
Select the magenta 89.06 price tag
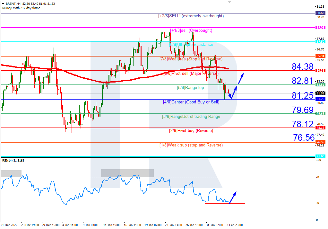pos(320,28)
